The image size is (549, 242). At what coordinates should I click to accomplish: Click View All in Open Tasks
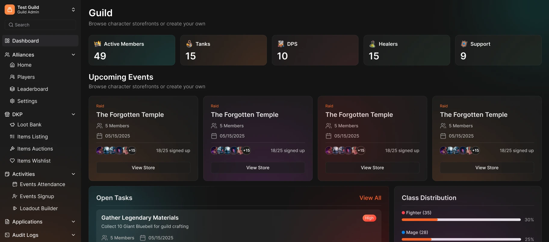click(370, 198)
